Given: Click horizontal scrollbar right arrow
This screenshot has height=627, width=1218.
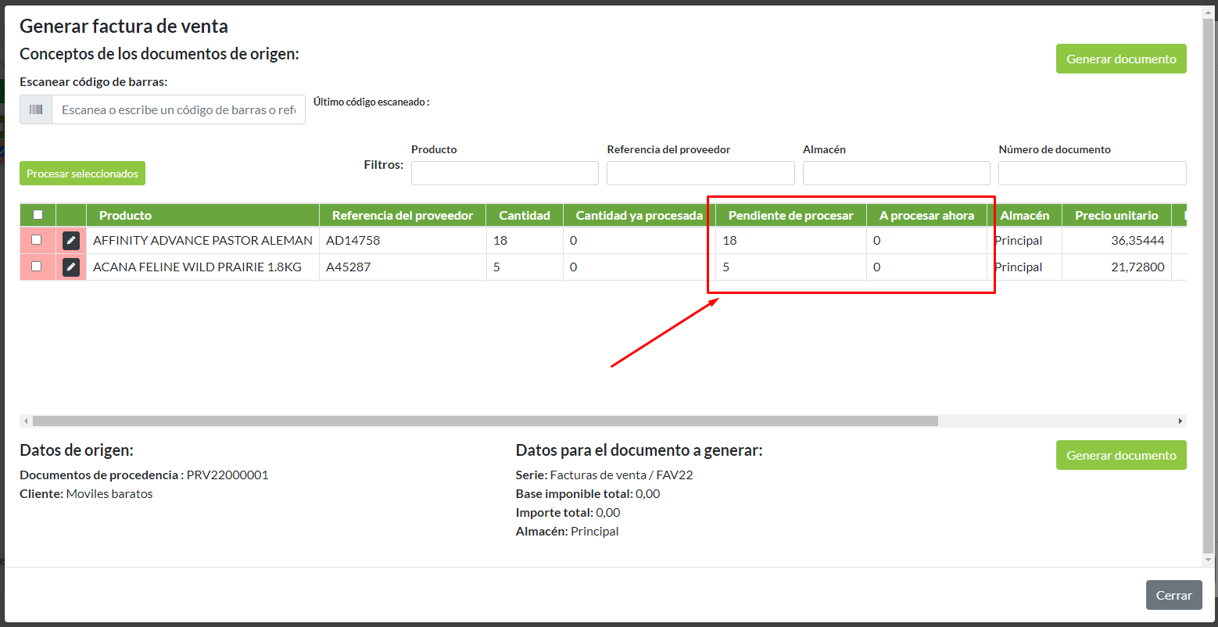Looking at the screenshot, I should pyautogui.click(x=1180, y=421).
